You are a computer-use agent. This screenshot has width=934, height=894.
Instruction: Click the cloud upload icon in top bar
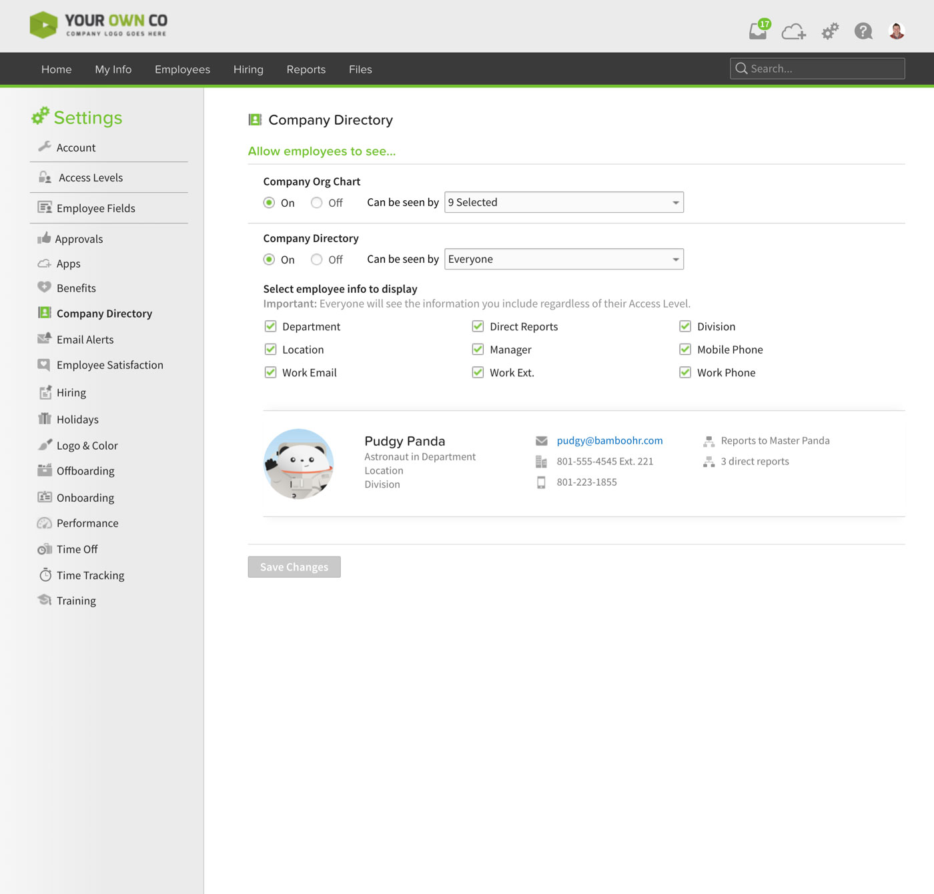pos(793,31)
